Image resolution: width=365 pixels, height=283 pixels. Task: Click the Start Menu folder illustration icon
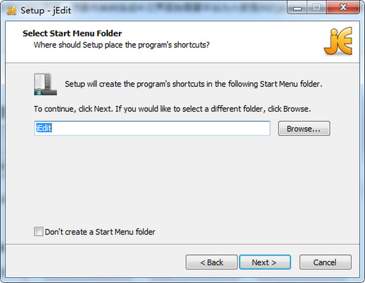tap(45, 84)
